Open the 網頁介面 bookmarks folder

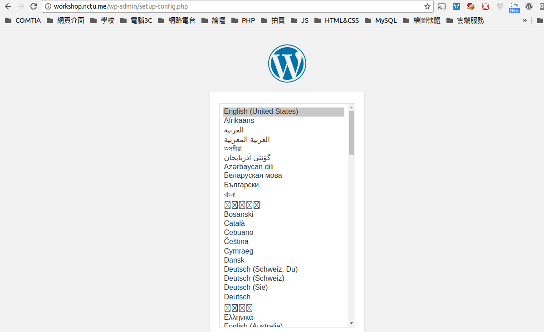[x=66, y=20]
